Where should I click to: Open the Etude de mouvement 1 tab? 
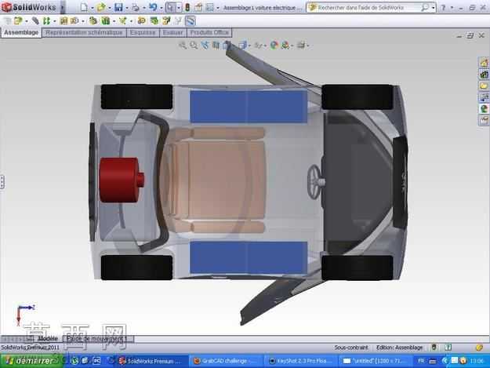pyautogui.click(x=98, y=339)
